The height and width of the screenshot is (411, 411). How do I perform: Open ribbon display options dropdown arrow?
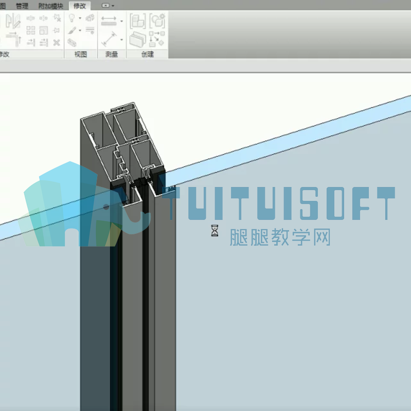click(x=113, y=6)
